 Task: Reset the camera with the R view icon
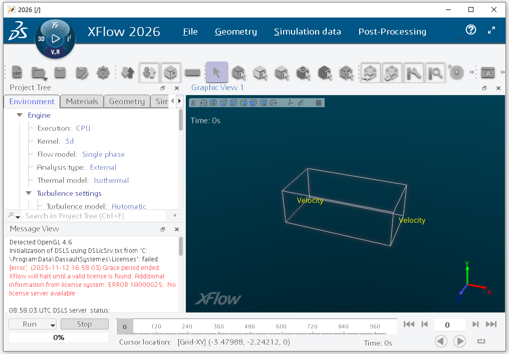[193, 102]
